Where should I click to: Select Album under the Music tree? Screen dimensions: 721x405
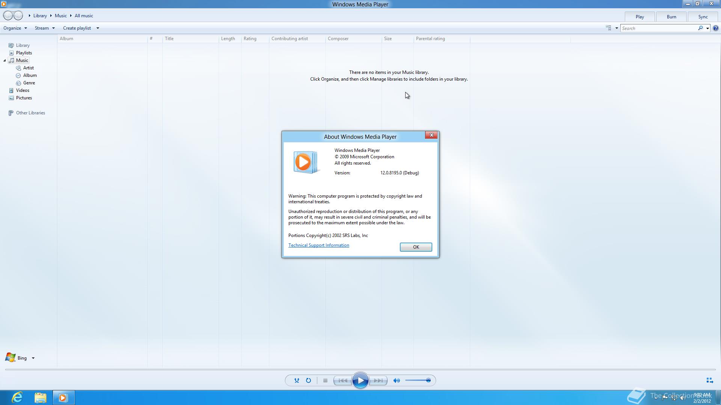(x=30, y=75)
